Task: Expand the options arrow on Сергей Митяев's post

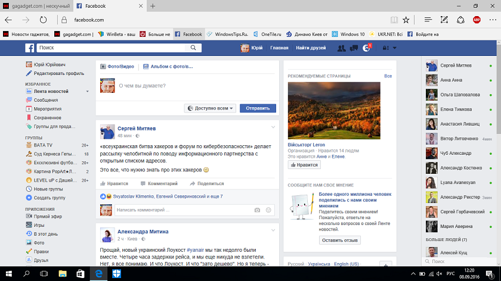Action: (273, 127)
